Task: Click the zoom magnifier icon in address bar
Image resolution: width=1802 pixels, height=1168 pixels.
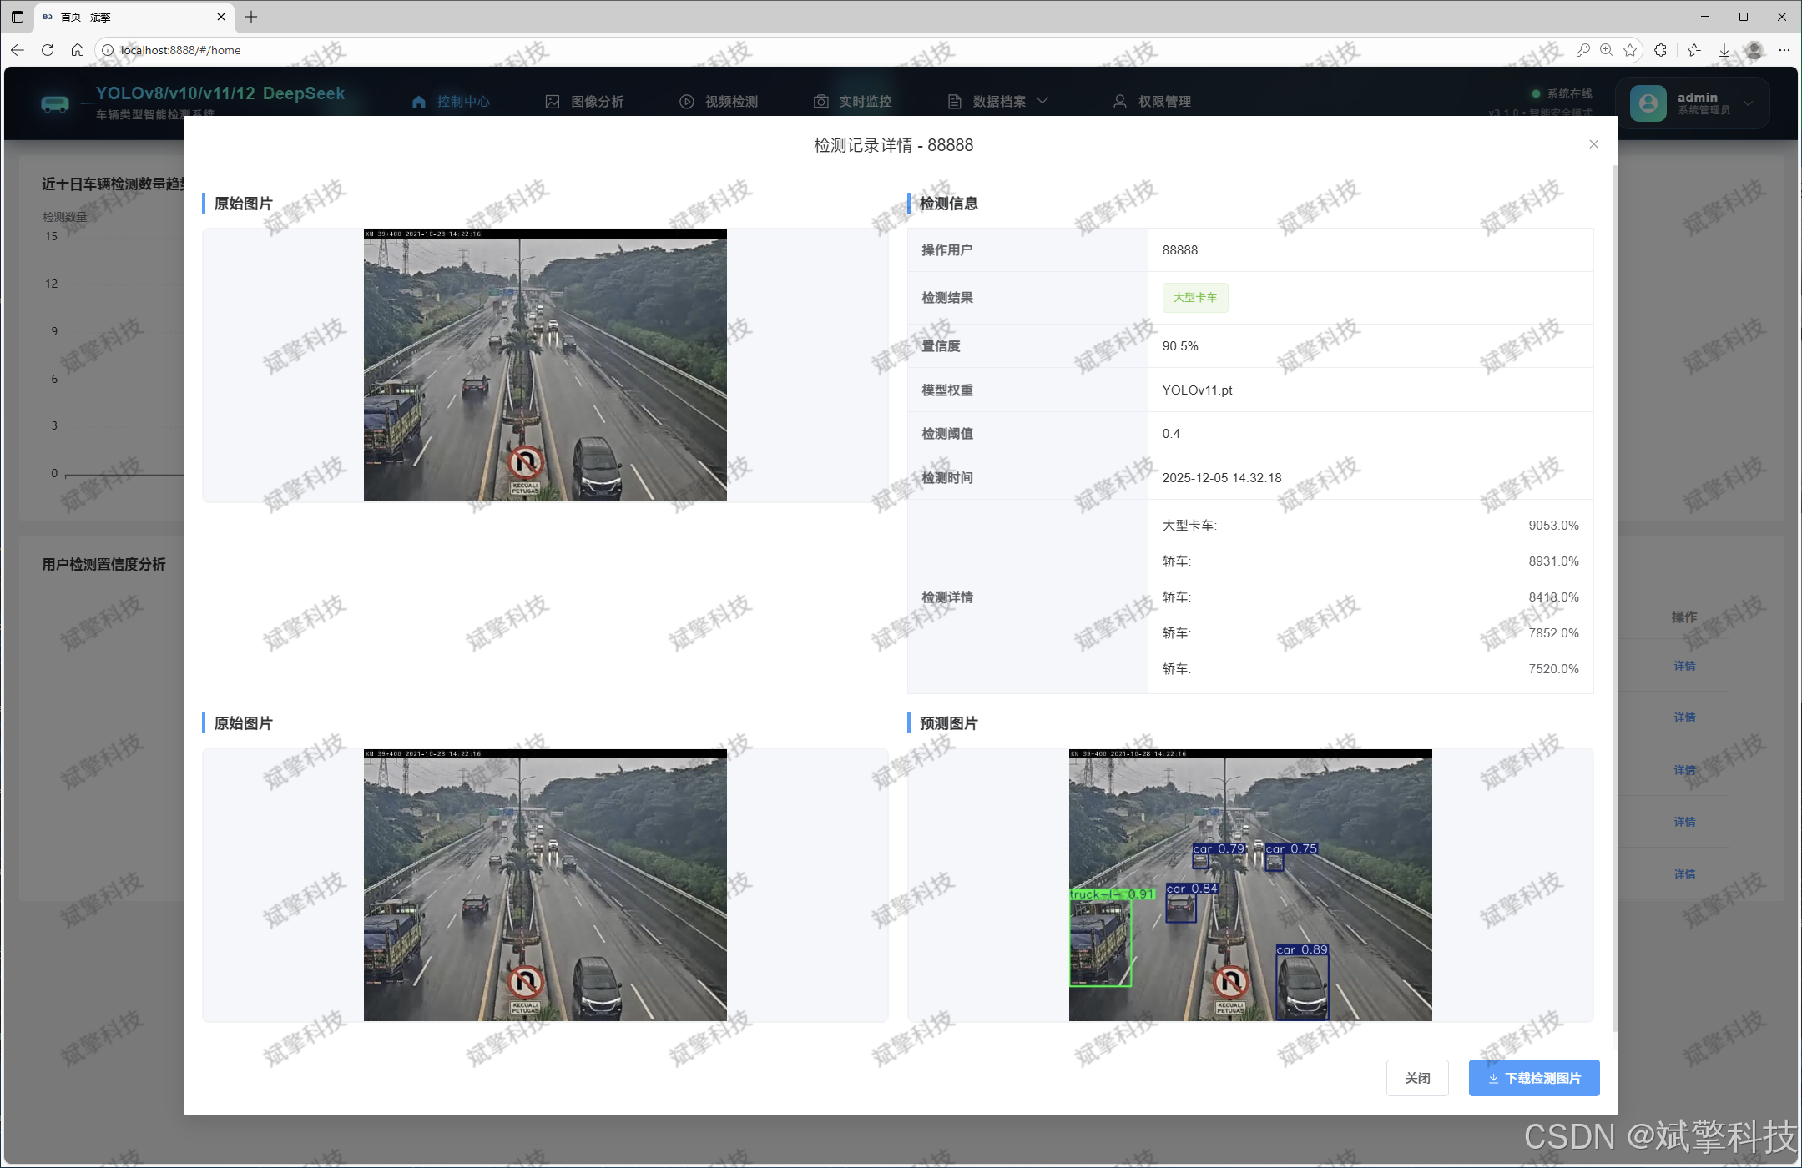Action: (1606, 50)
